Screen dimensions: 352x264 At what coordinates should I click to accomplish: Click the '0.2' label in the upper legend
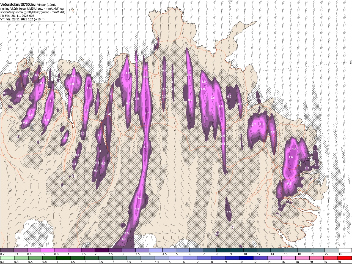pos(2,254)
